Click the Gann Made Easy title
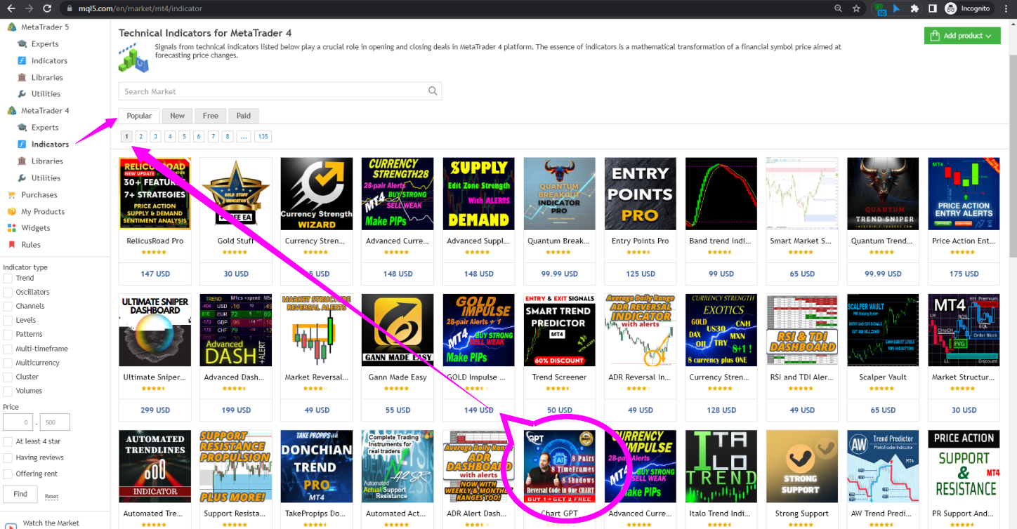Viewport: 1017px width, 529px height. point(398,377)
